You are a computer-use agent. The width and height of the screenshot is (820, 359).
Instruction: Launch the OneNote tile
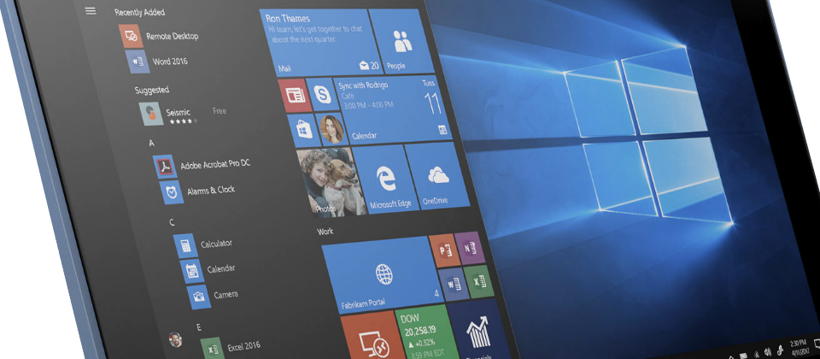pos(469,248)
